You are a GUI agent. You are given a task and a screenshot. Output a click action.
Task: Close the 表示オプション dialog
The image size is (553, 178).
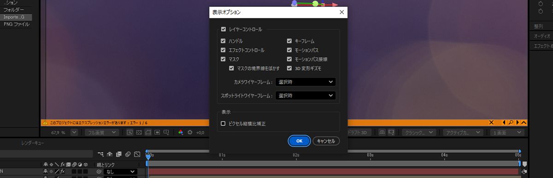(342, 12)
